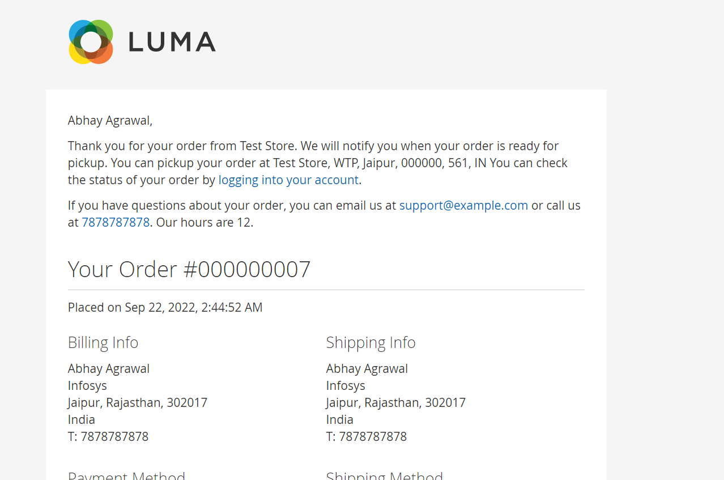
Task: Open the "logging into your account" link
Action: pyautogui.click(x=288, y=180)
